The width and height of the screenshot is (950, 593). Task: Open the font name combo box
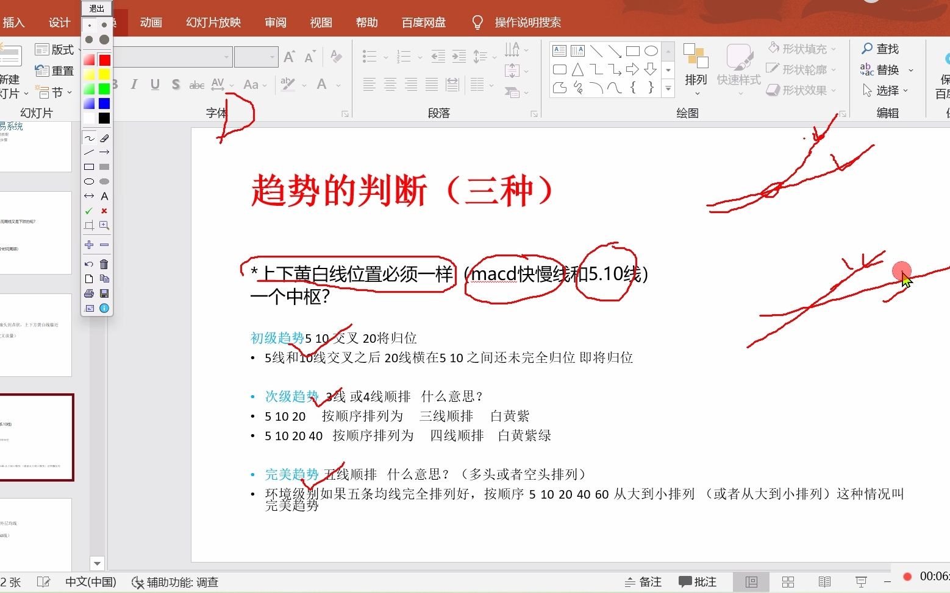click(x=172, y=57)
